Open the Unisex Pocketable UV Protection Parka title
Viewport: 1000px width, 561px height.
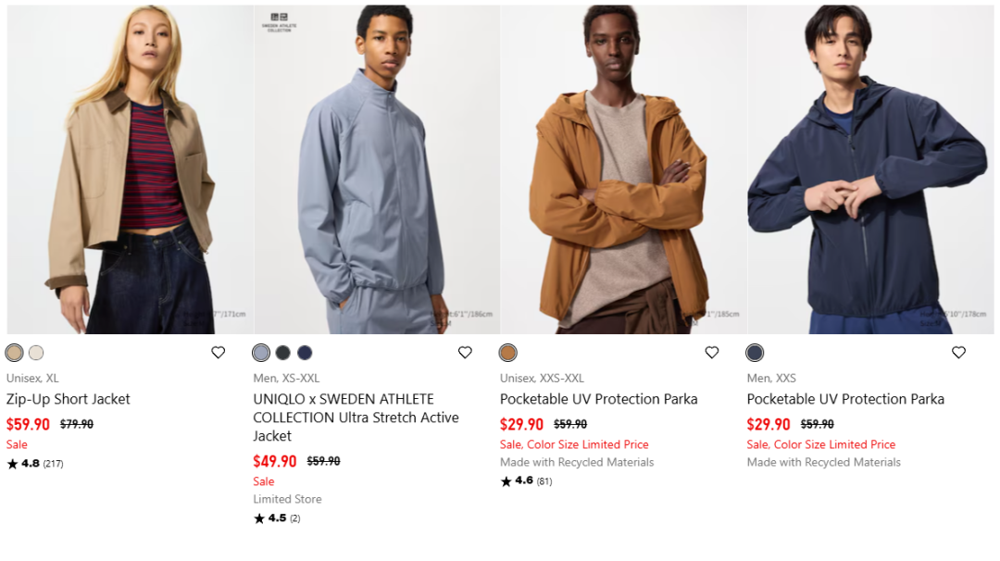pos(598,399)
